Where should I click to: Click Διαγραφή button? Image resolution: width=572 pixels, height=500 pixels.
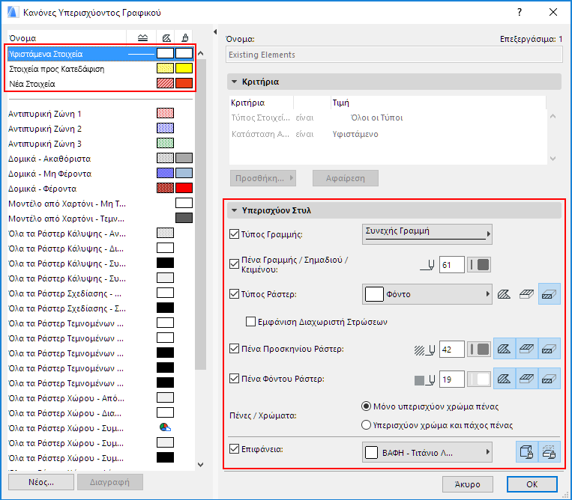point(109,482)
